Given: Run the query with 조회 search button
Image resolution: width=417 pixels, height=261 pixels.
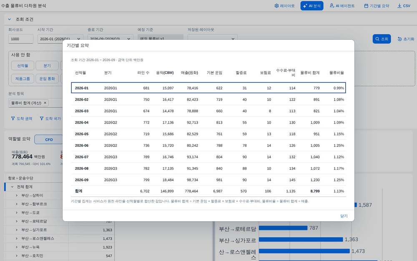Looking at the screenshot, I should coord(382,39).
